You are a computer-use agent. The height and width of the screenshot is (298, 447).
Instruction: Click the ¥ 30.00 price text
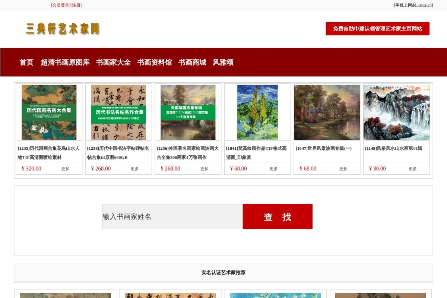click(x=377, y=169)
